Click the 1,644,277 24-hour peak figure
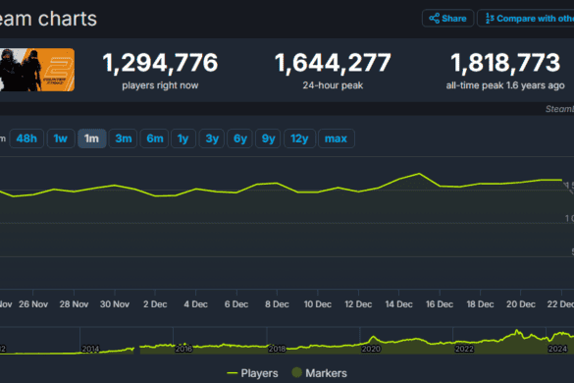 [333, 63]
